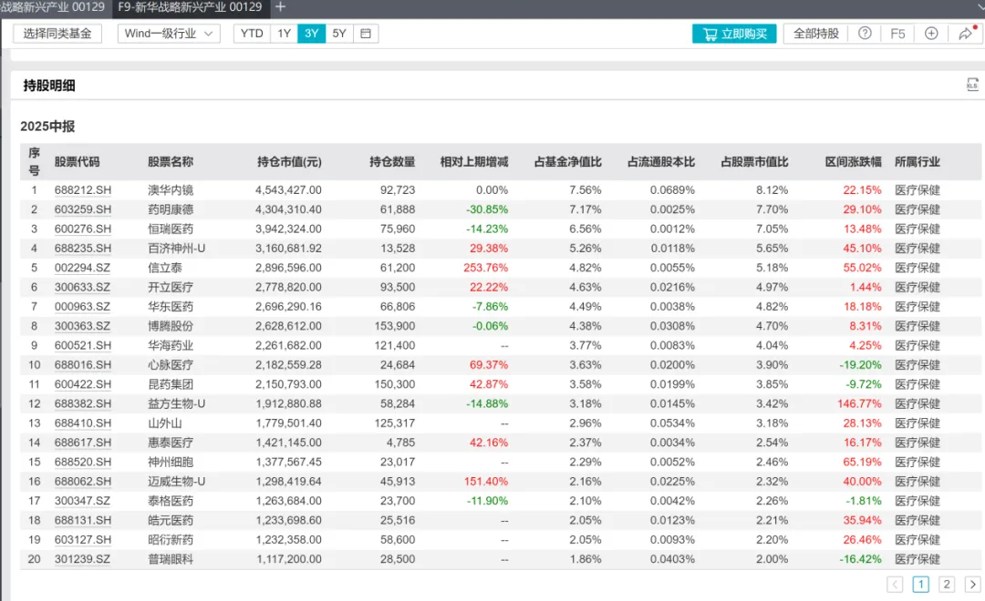Click the help question mark icon
This screenshot has height=601, width=985.
(865, 34)
